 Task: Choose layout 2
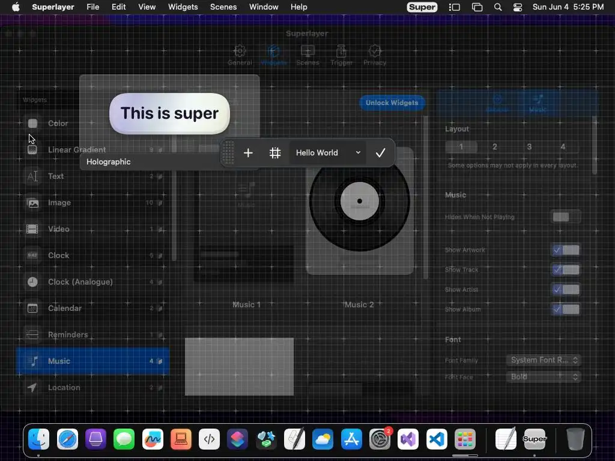495,147
